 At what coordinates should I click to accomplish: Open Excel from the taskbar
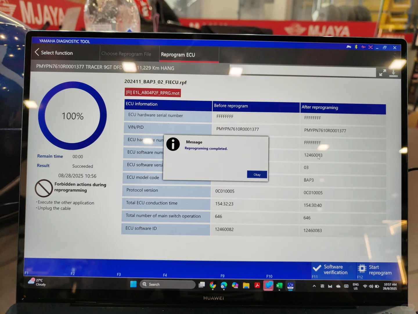[x=279, y=286]
